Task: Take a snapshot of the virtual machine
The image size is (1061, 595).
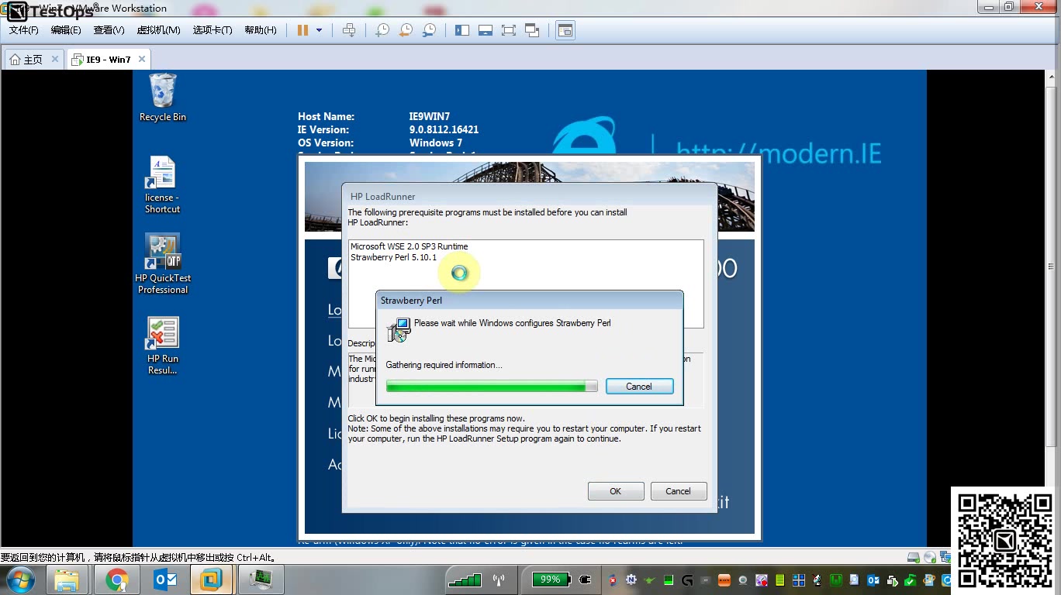Action: coord(382,30)
